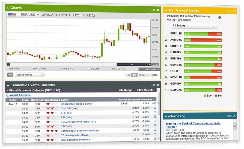Click the green Buy legend square
The width and height of the screenshot is (244, 149).
click(x=205, y=96)
